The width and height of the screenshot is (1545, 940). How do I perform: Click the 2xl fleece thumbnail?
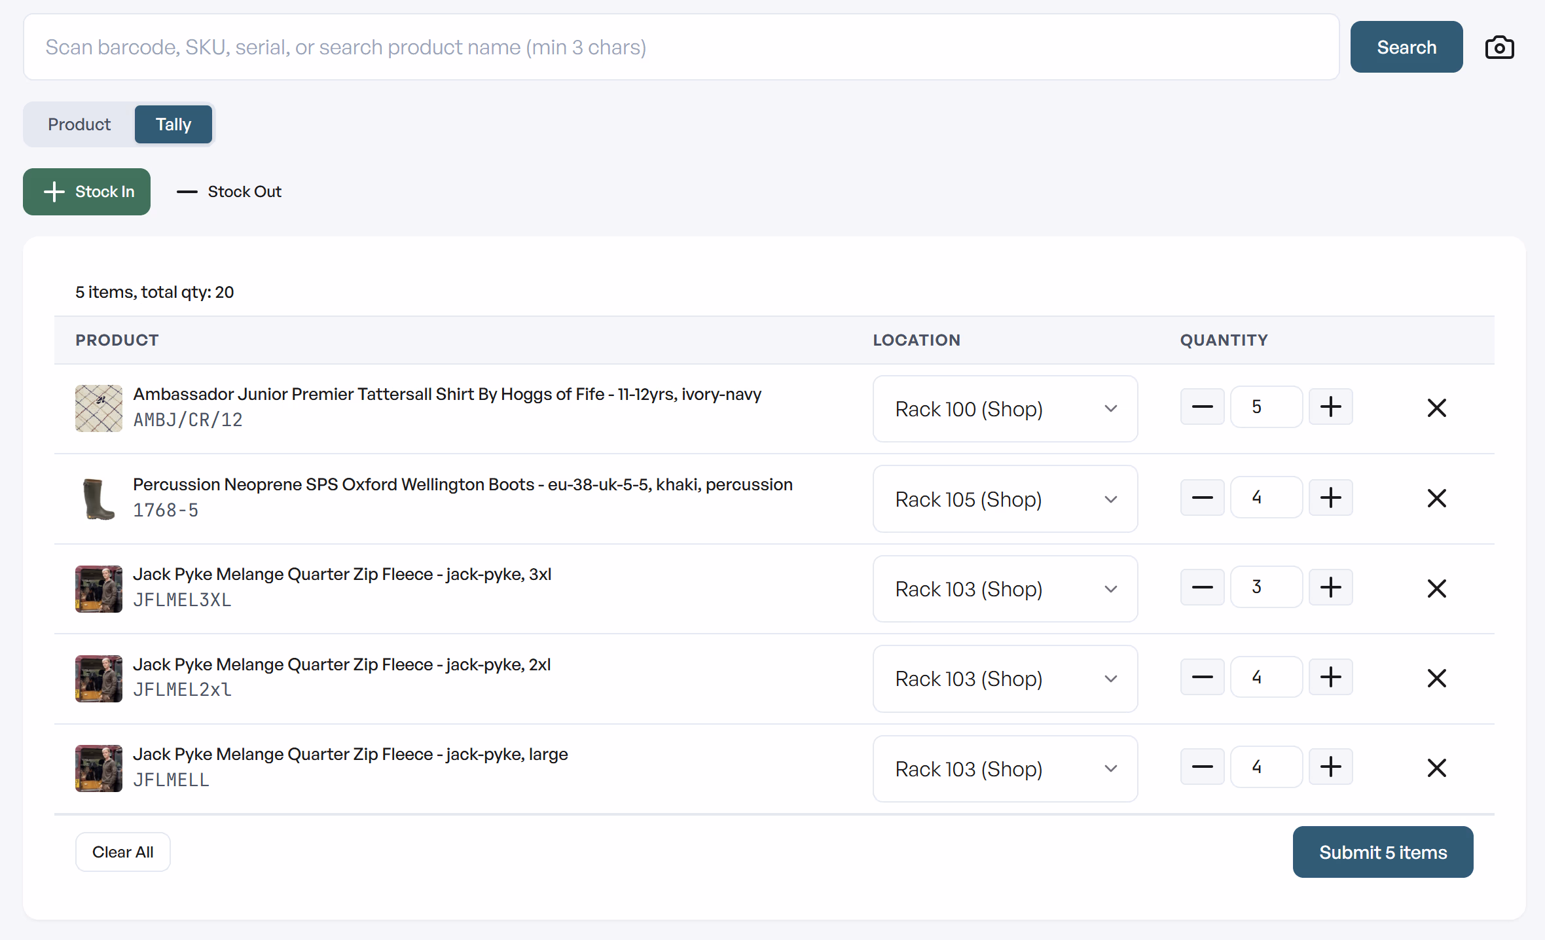99,679
